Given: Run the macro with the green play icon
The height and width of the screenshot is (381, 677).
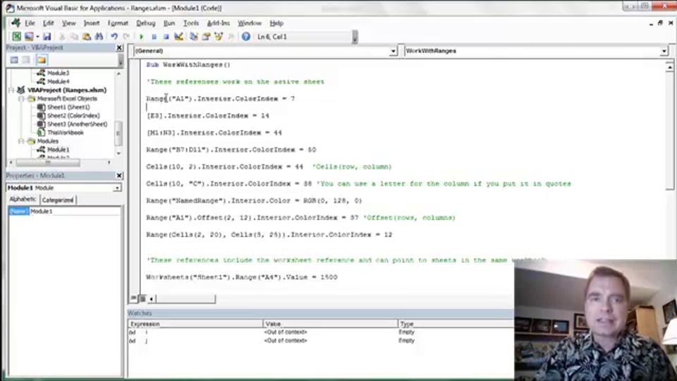Looking at the screenshot, I should pos(141,37).
